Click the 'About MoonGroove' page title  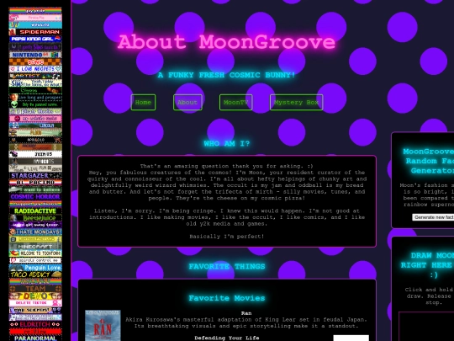coord(227,42)
